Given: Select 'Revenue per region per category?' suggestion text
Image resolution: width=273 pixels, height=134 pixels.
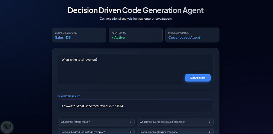Looking at the screenshot, I should tap(159, 132).
